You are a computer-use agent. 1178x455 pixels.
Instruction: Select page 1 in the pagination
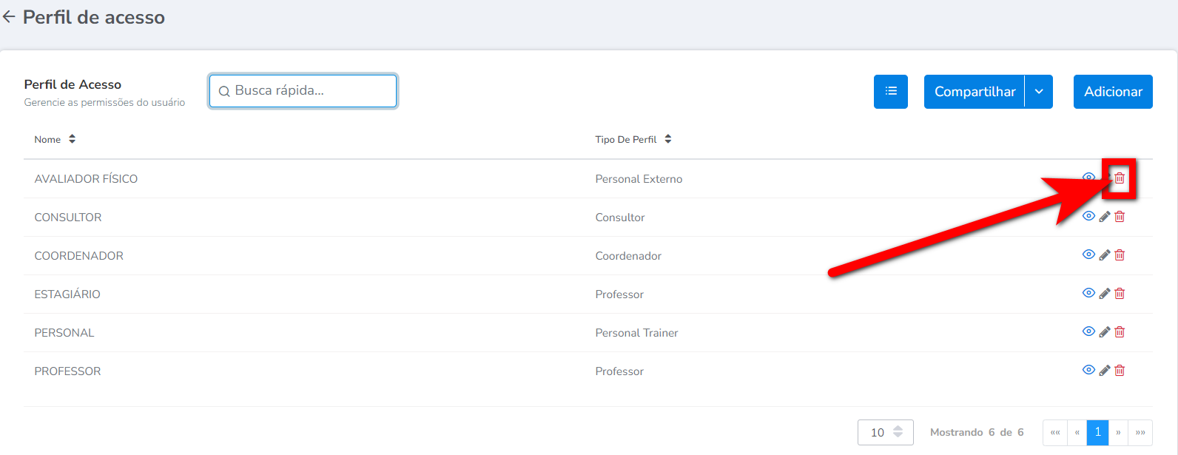pyautogui.click(x=1097, y=432)
